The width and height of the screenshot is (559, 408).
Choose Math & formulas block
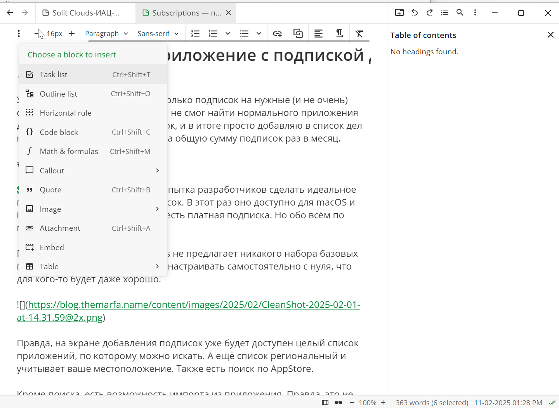click(93, 151)
